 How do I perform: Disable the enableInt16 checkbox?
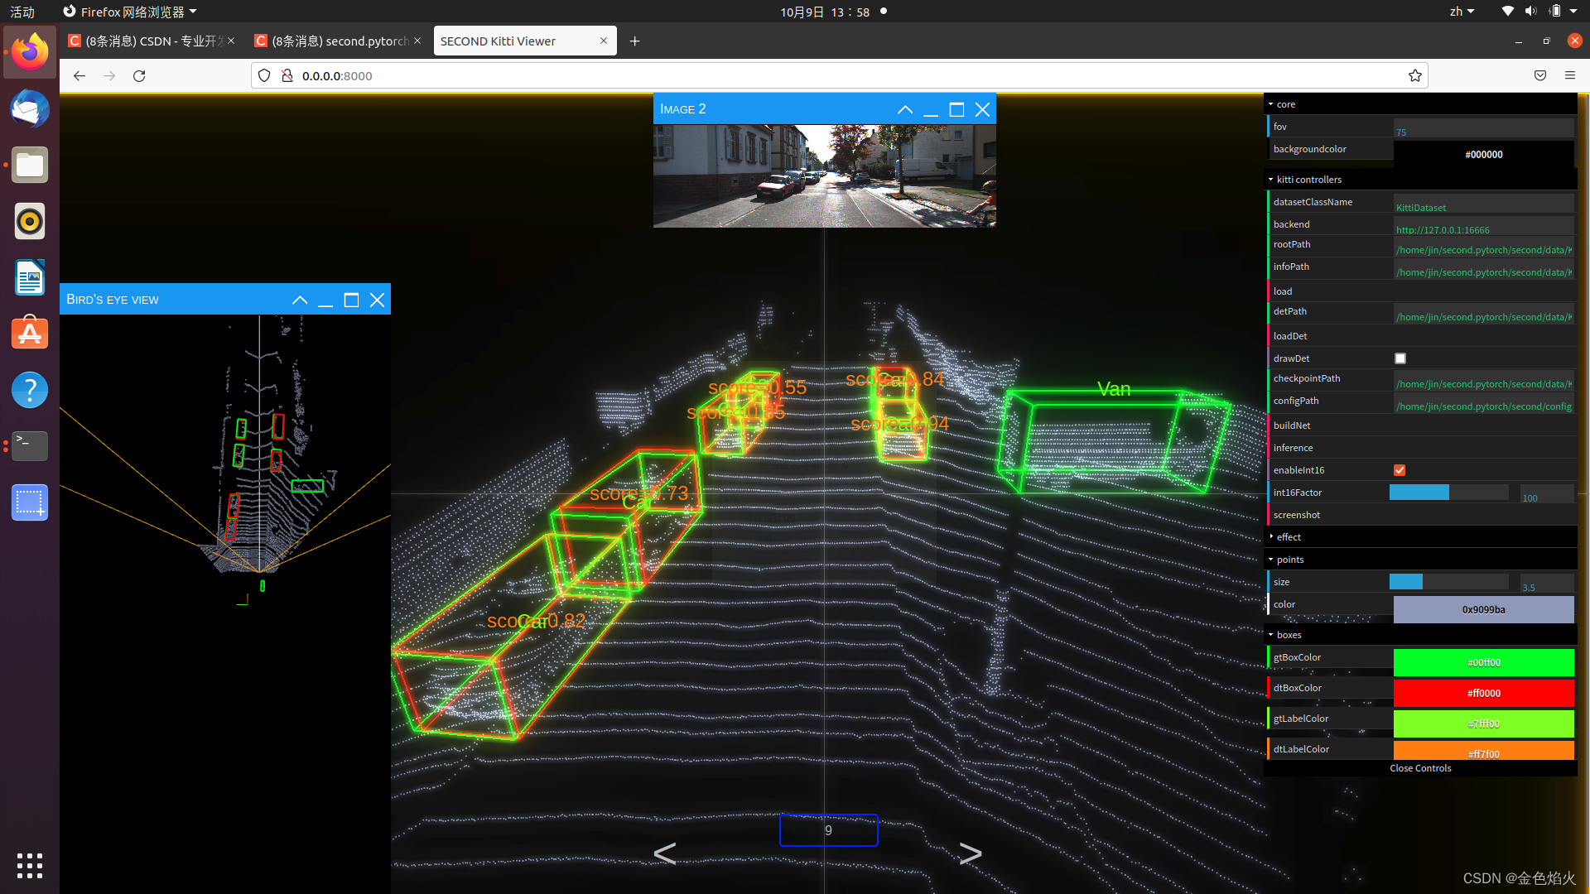click(x=1400, y=470)
